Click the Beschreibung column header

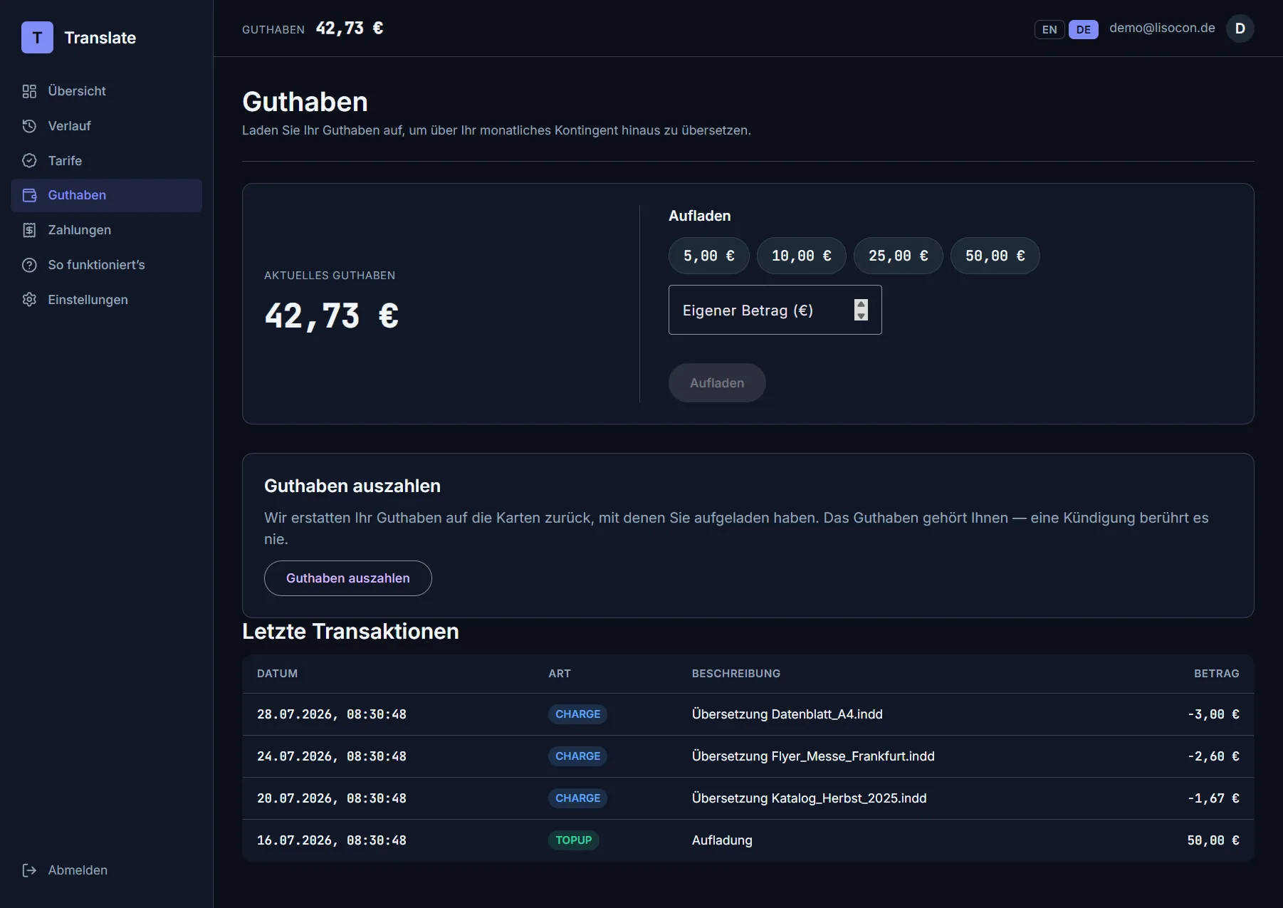[736, 674]
